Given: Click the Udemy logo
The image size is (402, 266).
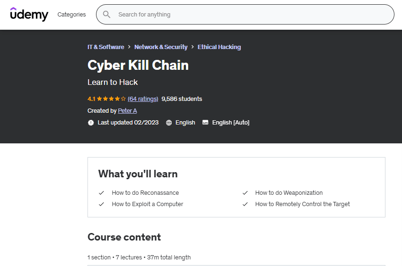Looking at the screenshot, I should click(29, 14).
